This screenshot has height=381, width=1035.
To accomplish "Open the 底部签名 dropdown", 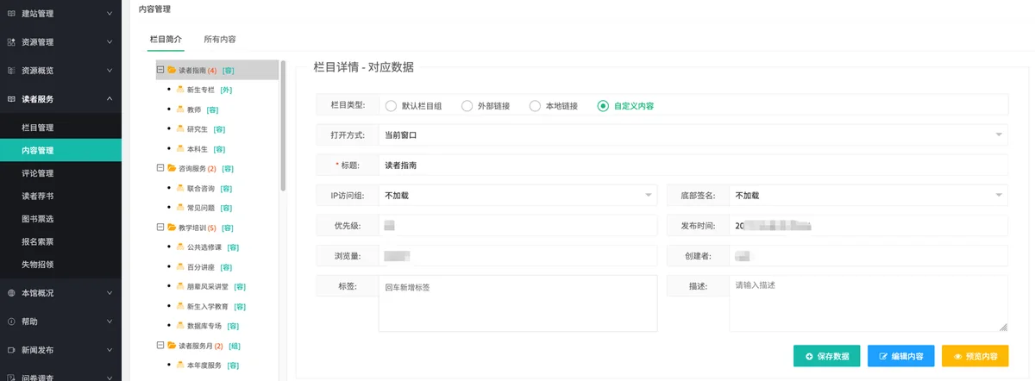I will coord(868,196).
